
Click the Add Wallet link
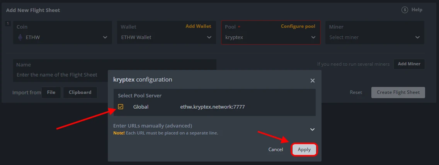(x=198, y=26)
